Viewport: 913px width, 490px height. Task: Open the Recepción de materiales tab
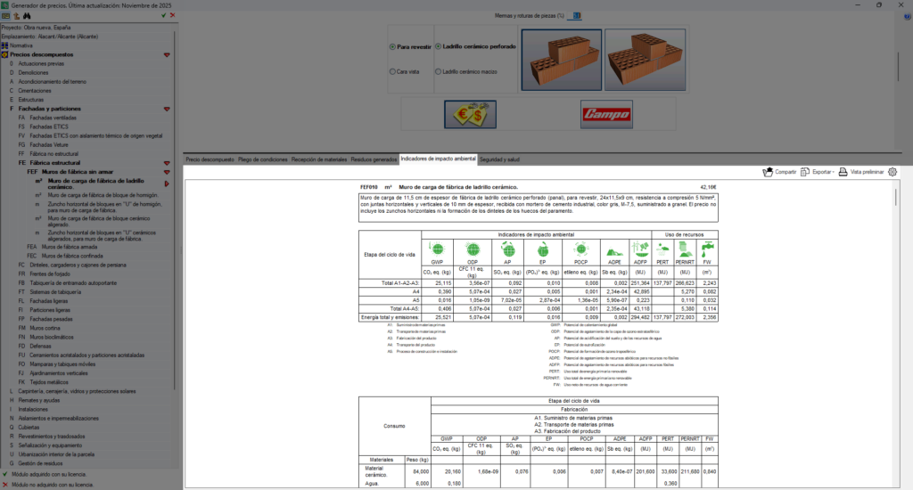coord(319,159)
